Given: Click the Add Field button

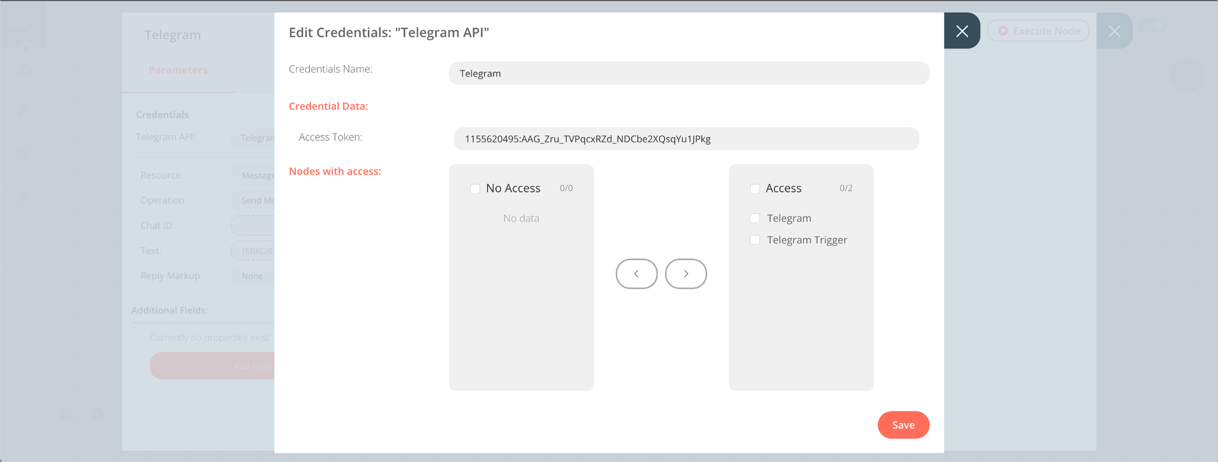Looking at the screenshot, I should (213, 366).
